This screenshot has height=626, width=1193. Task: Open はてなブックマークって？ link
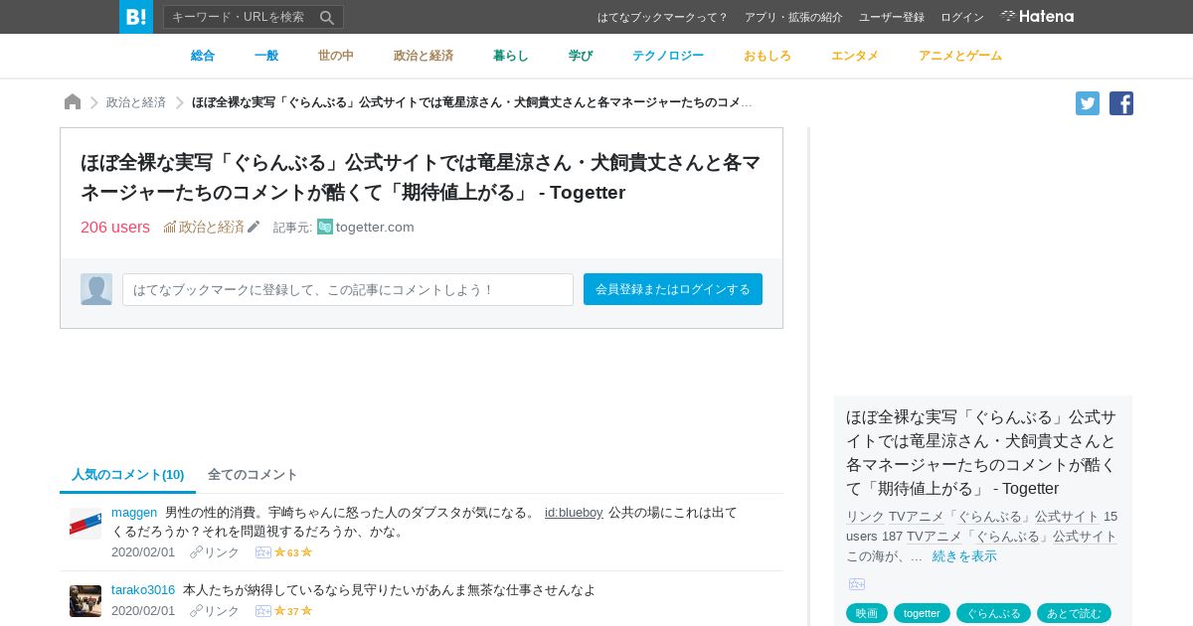click(x=663, y=17)
